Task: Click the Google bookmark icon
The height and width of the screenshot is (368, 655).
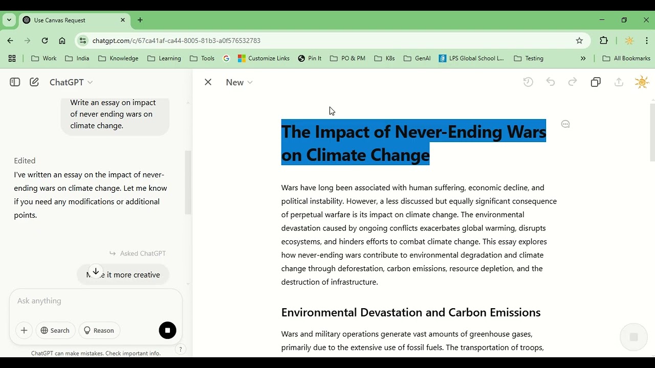Action: 227,58
